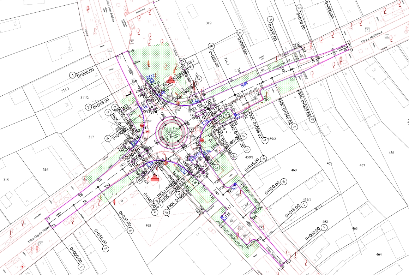409x275 pixels.
Task: Click the black star symbol at right edge
Action: pos(408,122)
